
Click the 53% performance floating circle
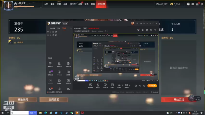[x=191, y=98]
